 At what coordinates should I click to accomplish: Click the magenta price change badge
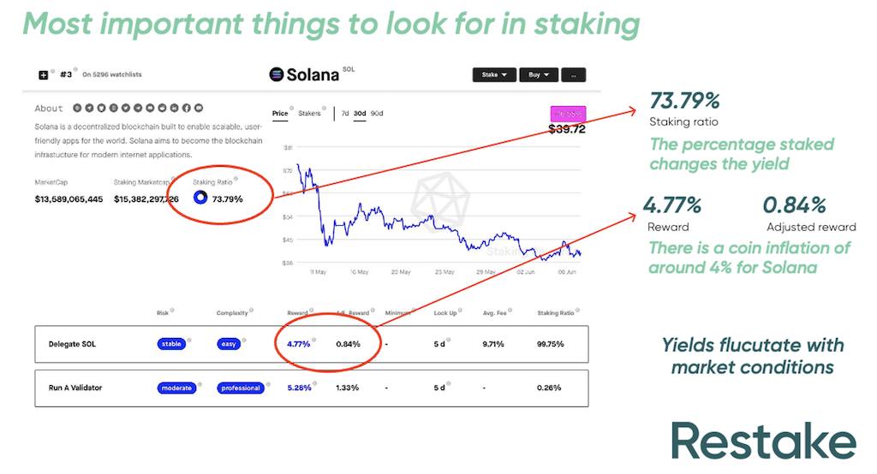[x=567, y=114]
